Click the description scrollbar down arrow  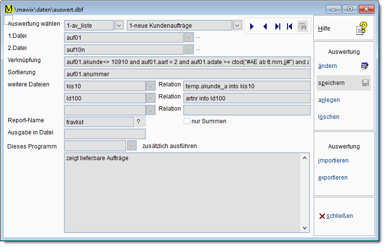pyautogui.click(x=305, y=228)
